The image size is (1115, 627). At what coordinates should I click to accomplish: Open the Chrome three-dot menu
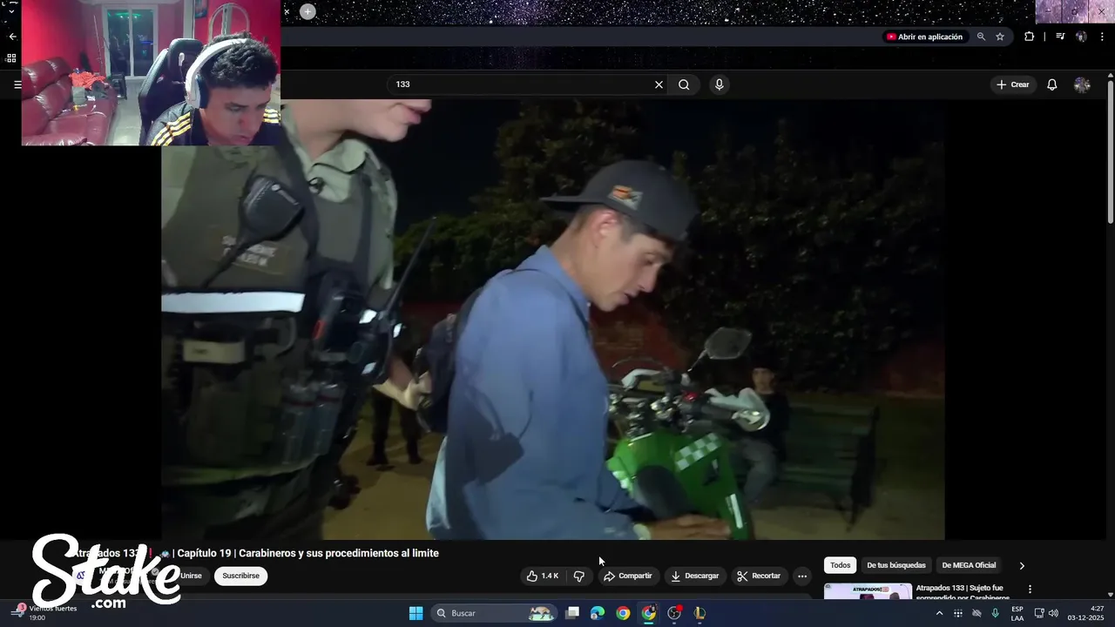pyautogui.click(x=1103, y=37)
